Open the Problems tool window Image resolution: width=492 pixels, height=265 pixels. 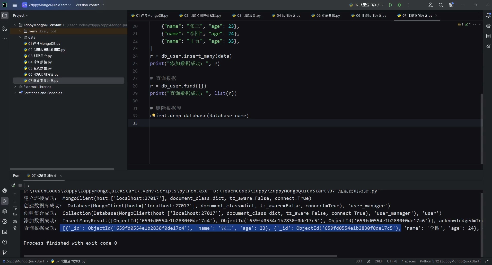(4, 242)
